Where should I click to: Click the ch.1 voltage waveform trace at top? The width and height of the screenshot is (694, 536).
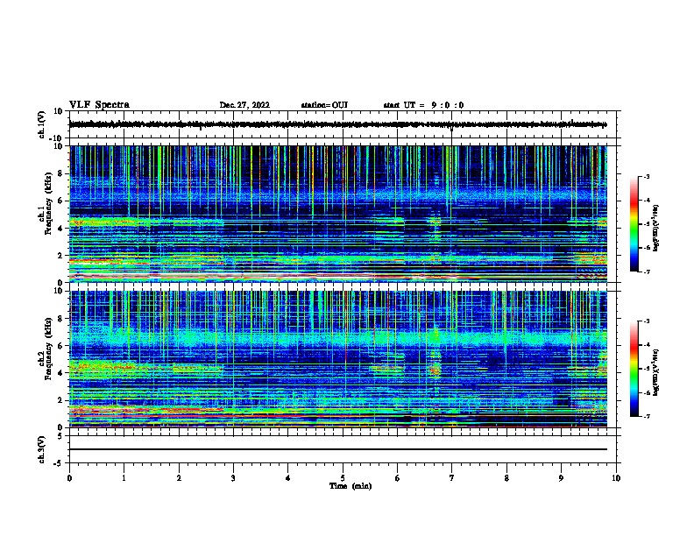[337, 124]
